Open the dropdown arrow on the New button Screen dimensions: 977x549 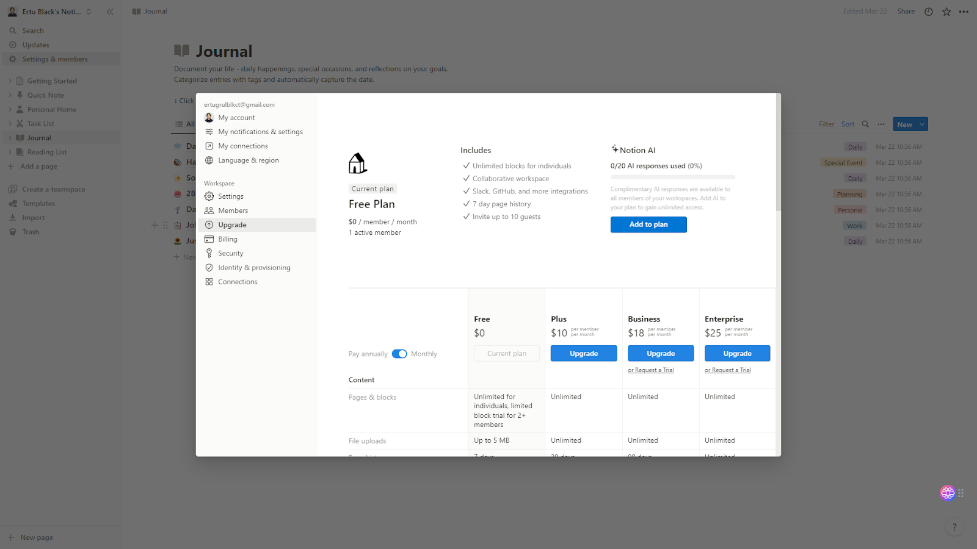[922, 124]
